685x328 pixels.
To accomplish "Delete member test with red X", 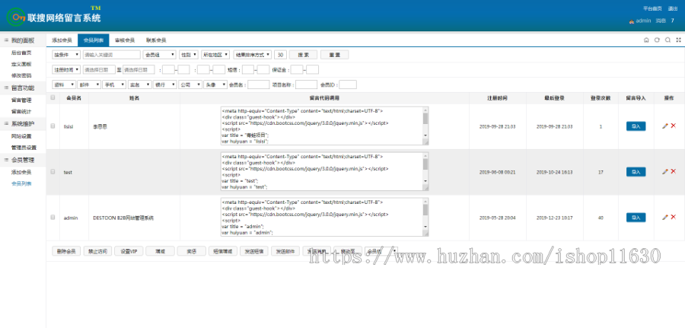I will tap(674, 172).
